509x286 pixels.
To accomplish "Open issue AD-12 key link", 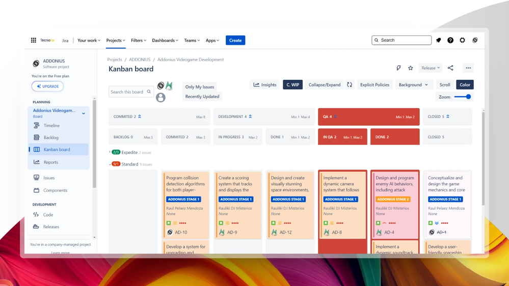I will click(286, 232).
